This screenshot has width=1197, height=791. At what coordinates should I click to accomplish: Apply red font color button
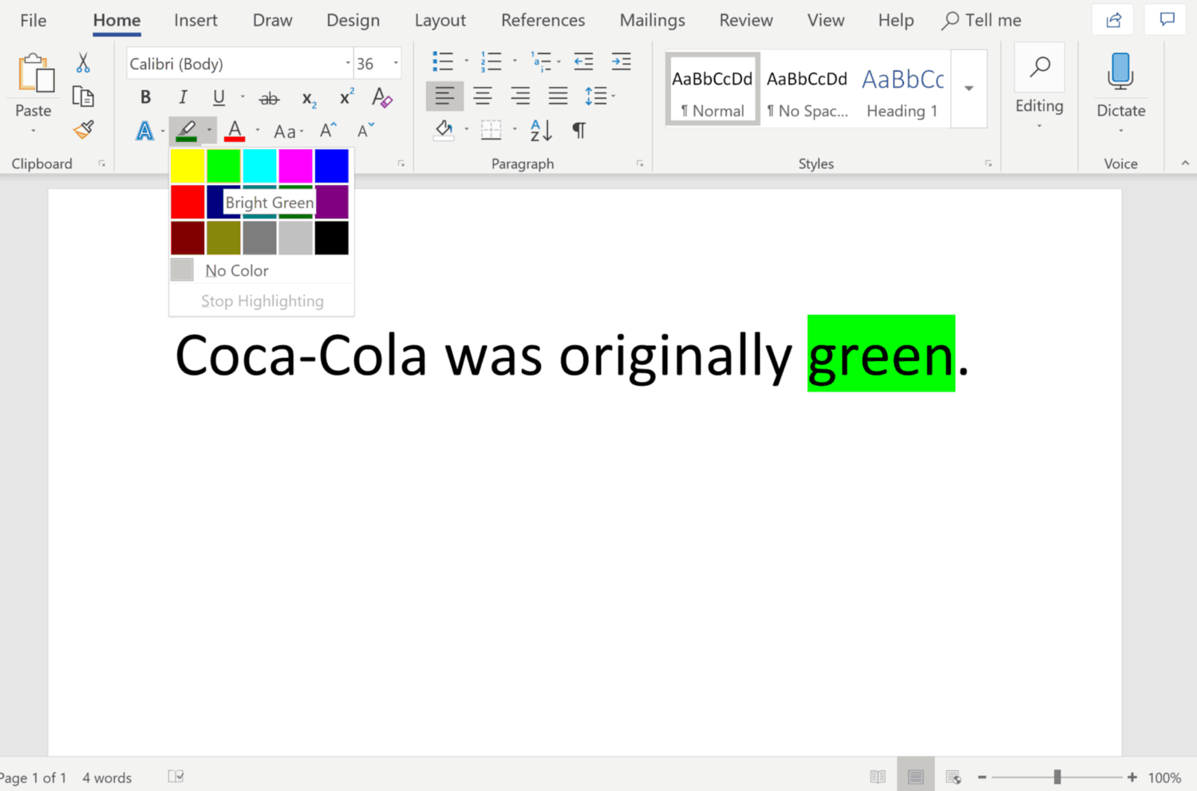pyautogui.click(x=235, y=130)
